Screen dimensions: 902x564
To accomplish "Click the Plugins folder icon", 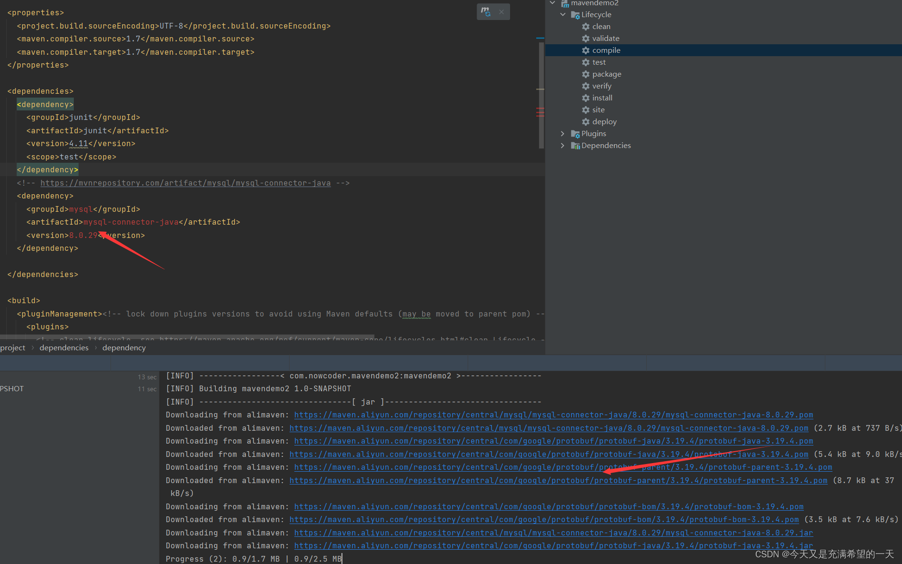I will pyautogui.click(x=575, y=134).
